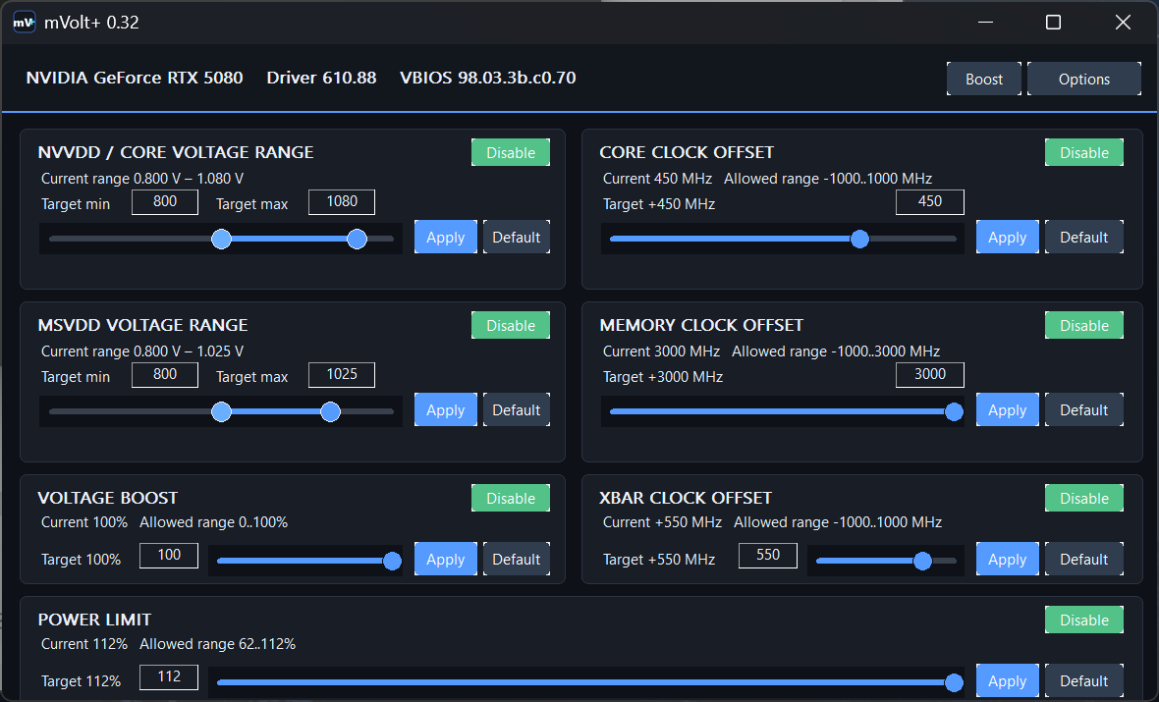The image size is (1159, 702).
Task: Click NVVDD minimum voltage slider handle
Action: (221, 239)
